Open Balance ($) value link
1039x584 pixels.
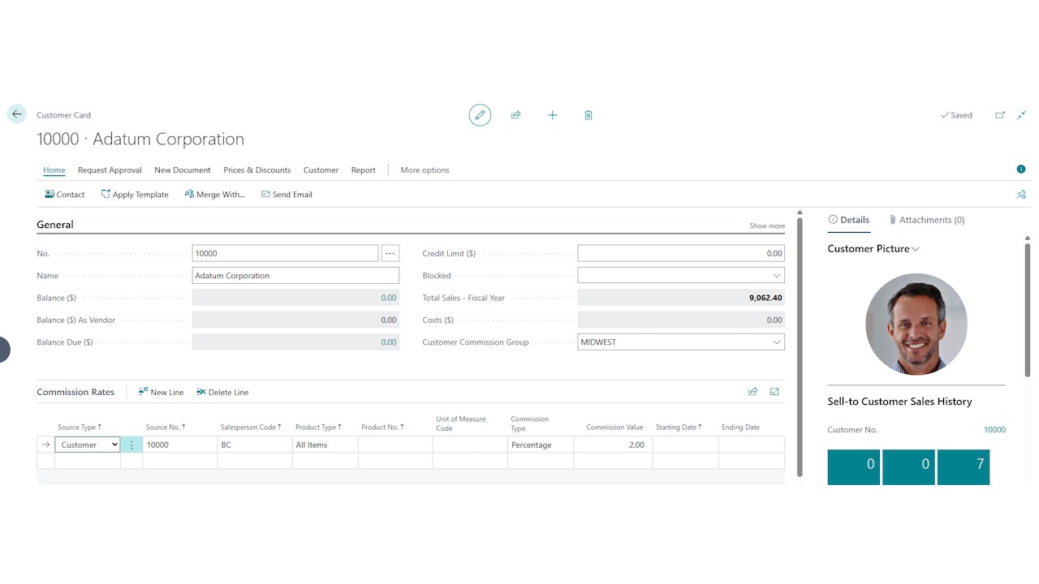coord(389,298)
